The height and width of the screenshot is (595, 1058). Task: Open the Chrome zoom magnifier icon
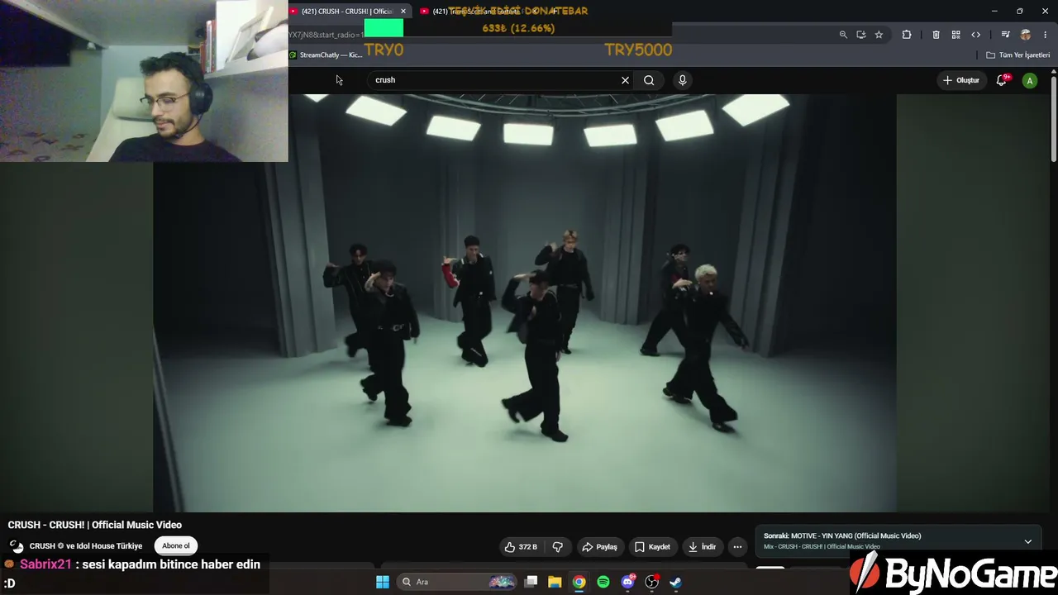tap(843, 35)
